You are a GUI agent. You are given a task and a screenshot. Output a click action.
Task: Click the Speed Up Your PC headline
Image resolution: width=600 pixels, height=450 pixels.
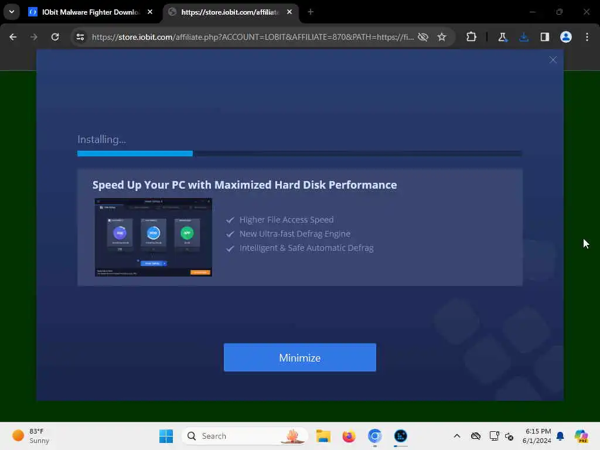[x=244, y=185]
